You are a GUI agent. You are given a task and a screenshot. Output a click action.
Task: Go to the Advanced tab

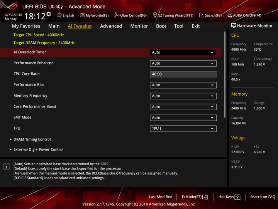click(x=111, y=26)
